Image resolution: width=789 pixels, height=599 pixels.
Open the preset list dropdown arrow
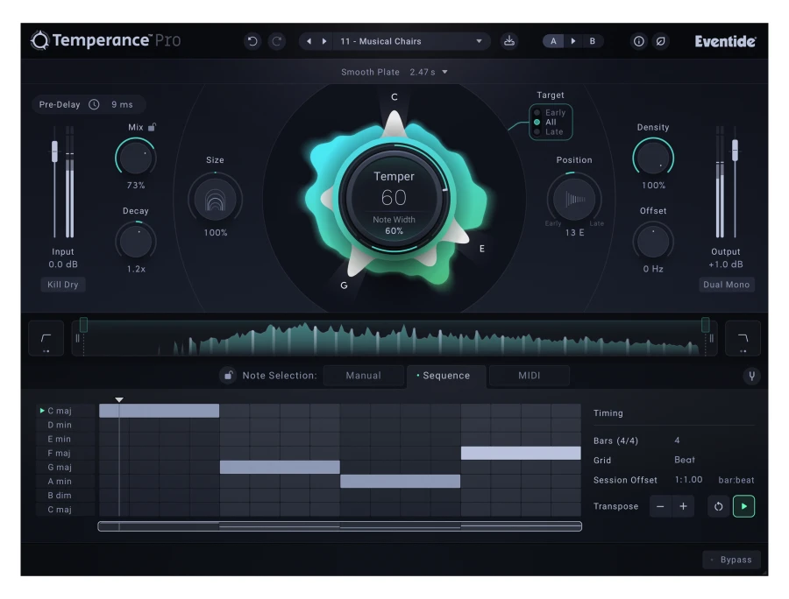point(479,41)
